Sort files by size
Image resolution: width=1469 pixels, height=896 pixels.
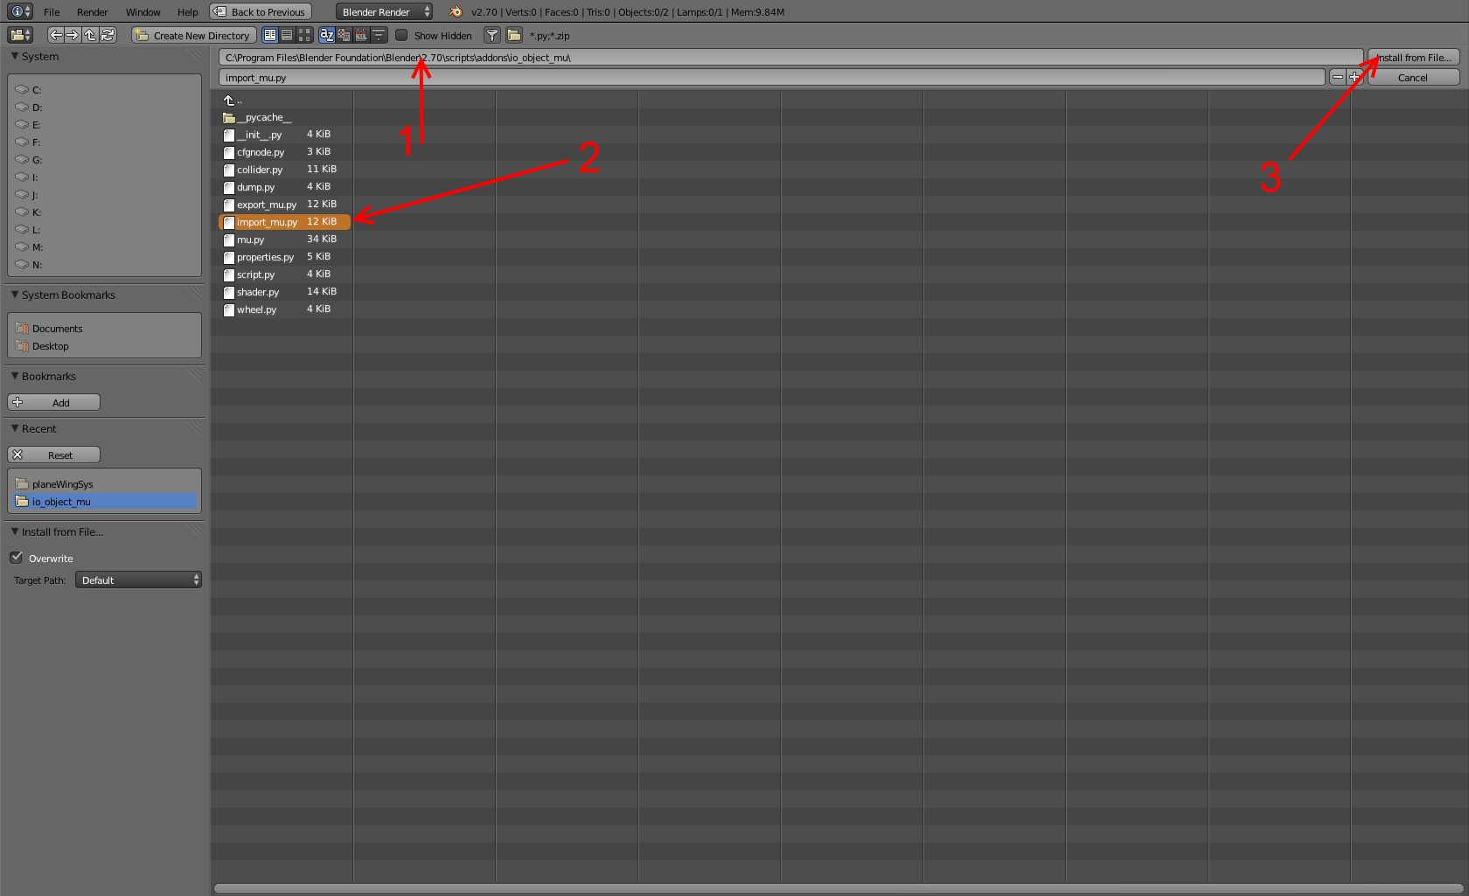point(379,35)
